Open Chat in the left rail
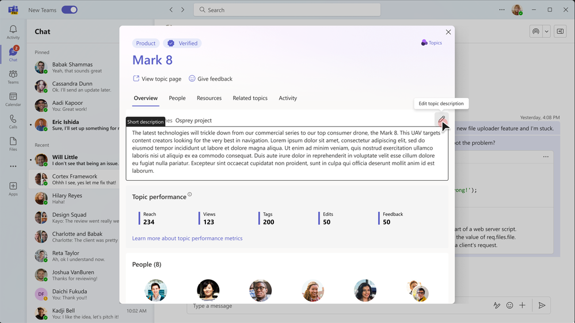 point(13,54)
